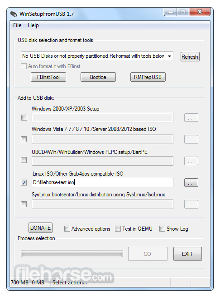Image resolution: width=220 pixels, height=297 pixels.
Task: Open RMPrepUSB format tool
Action: (x=148, y=77)
